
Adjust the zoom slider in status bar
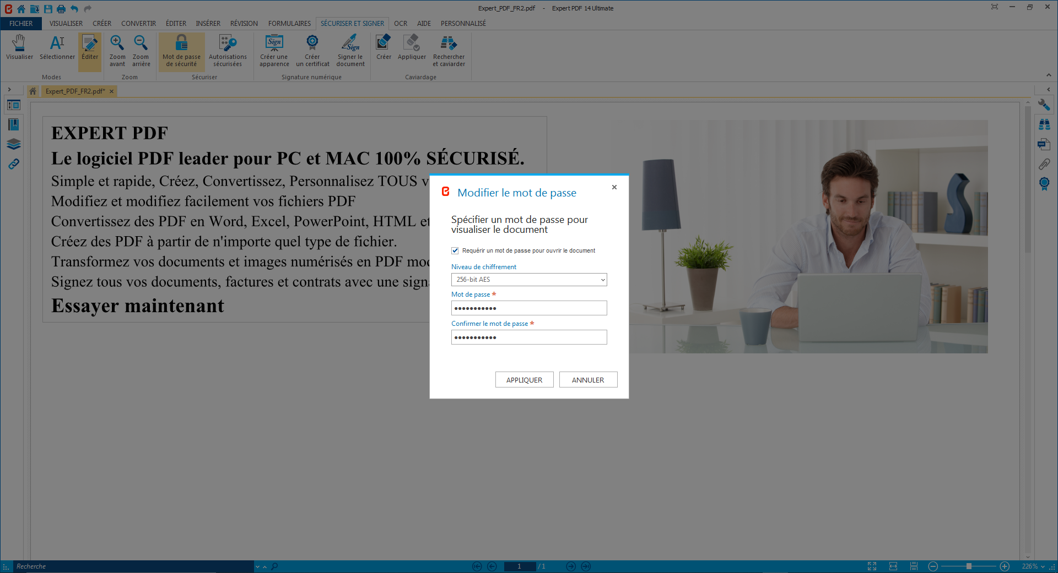coord(969,566)
